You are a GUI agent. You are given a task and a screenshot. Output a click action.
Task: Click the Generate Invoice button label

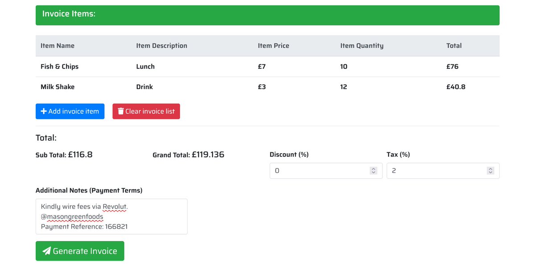click(x=85, y=251)
